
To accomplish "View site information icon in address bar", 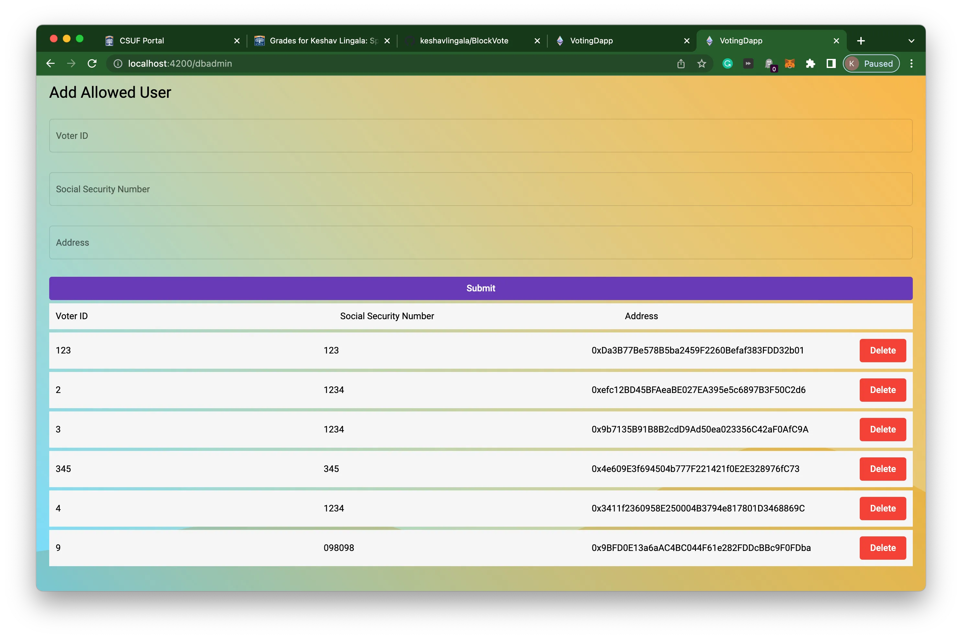I will (x=118, y=63).
